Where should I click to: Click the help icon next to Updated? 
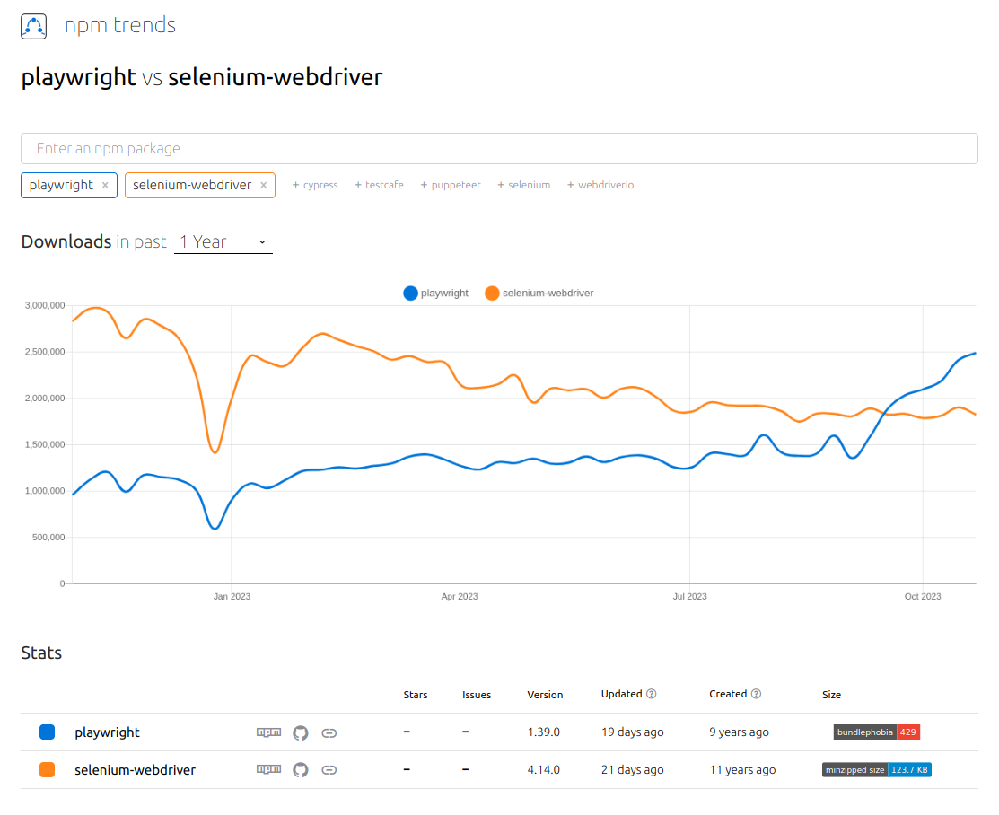[652, 694]
